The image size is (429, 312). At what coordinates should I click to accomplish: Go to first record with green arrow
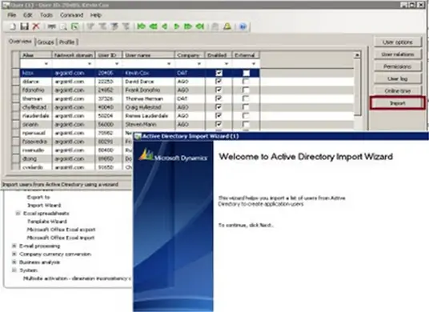pos(141,26)
